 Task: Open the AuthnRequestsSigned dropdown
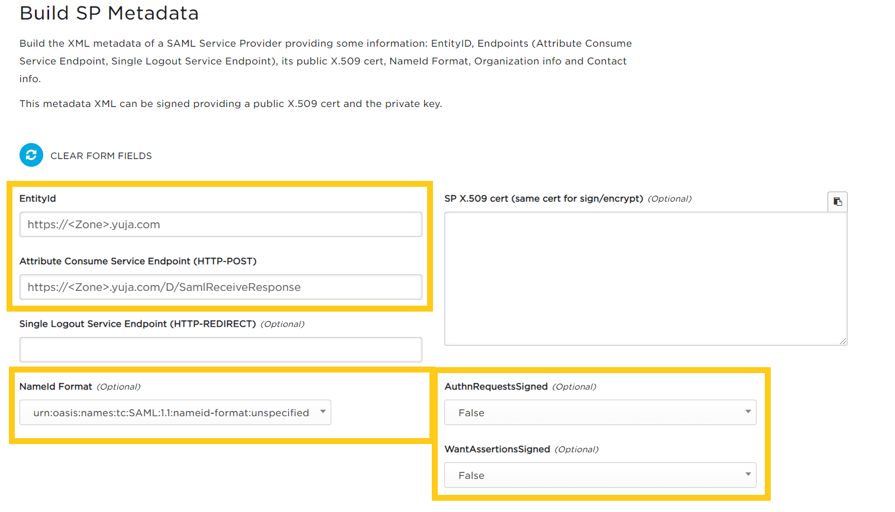(600, 413)
